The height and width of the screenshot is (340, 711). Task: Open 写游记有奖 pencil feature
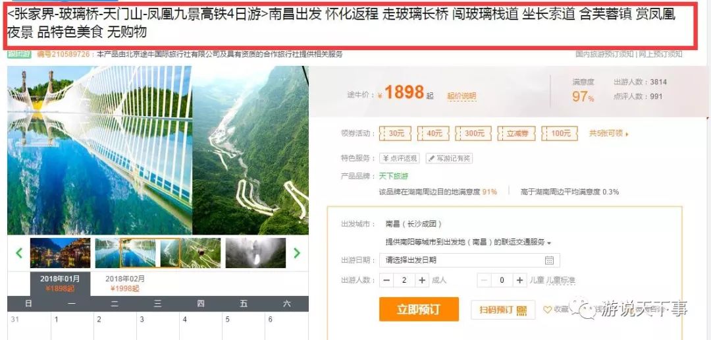450,158
